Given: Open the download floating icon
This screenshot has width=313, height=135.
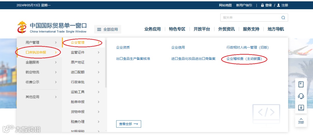Looking at the screenshot, I should [x=301, y=108].
